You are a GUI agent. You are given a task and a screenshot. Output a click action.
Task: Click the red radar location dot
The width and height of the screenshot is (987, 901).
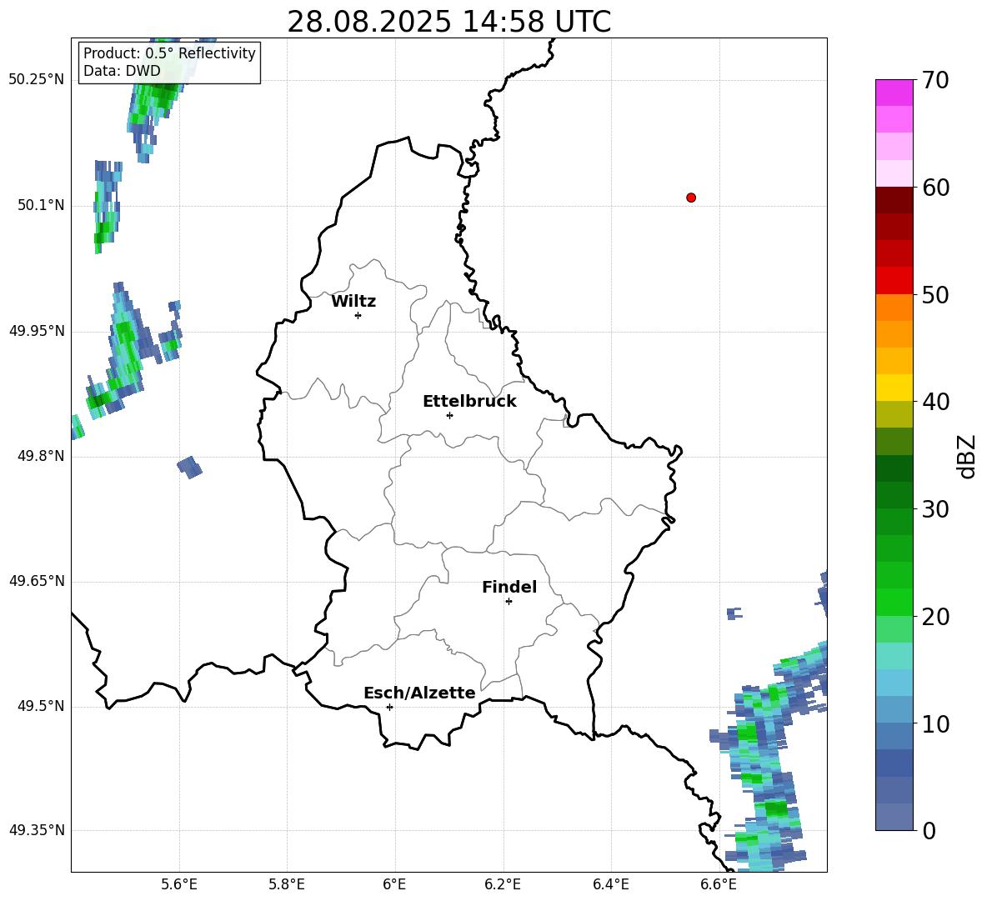[691, 198]
